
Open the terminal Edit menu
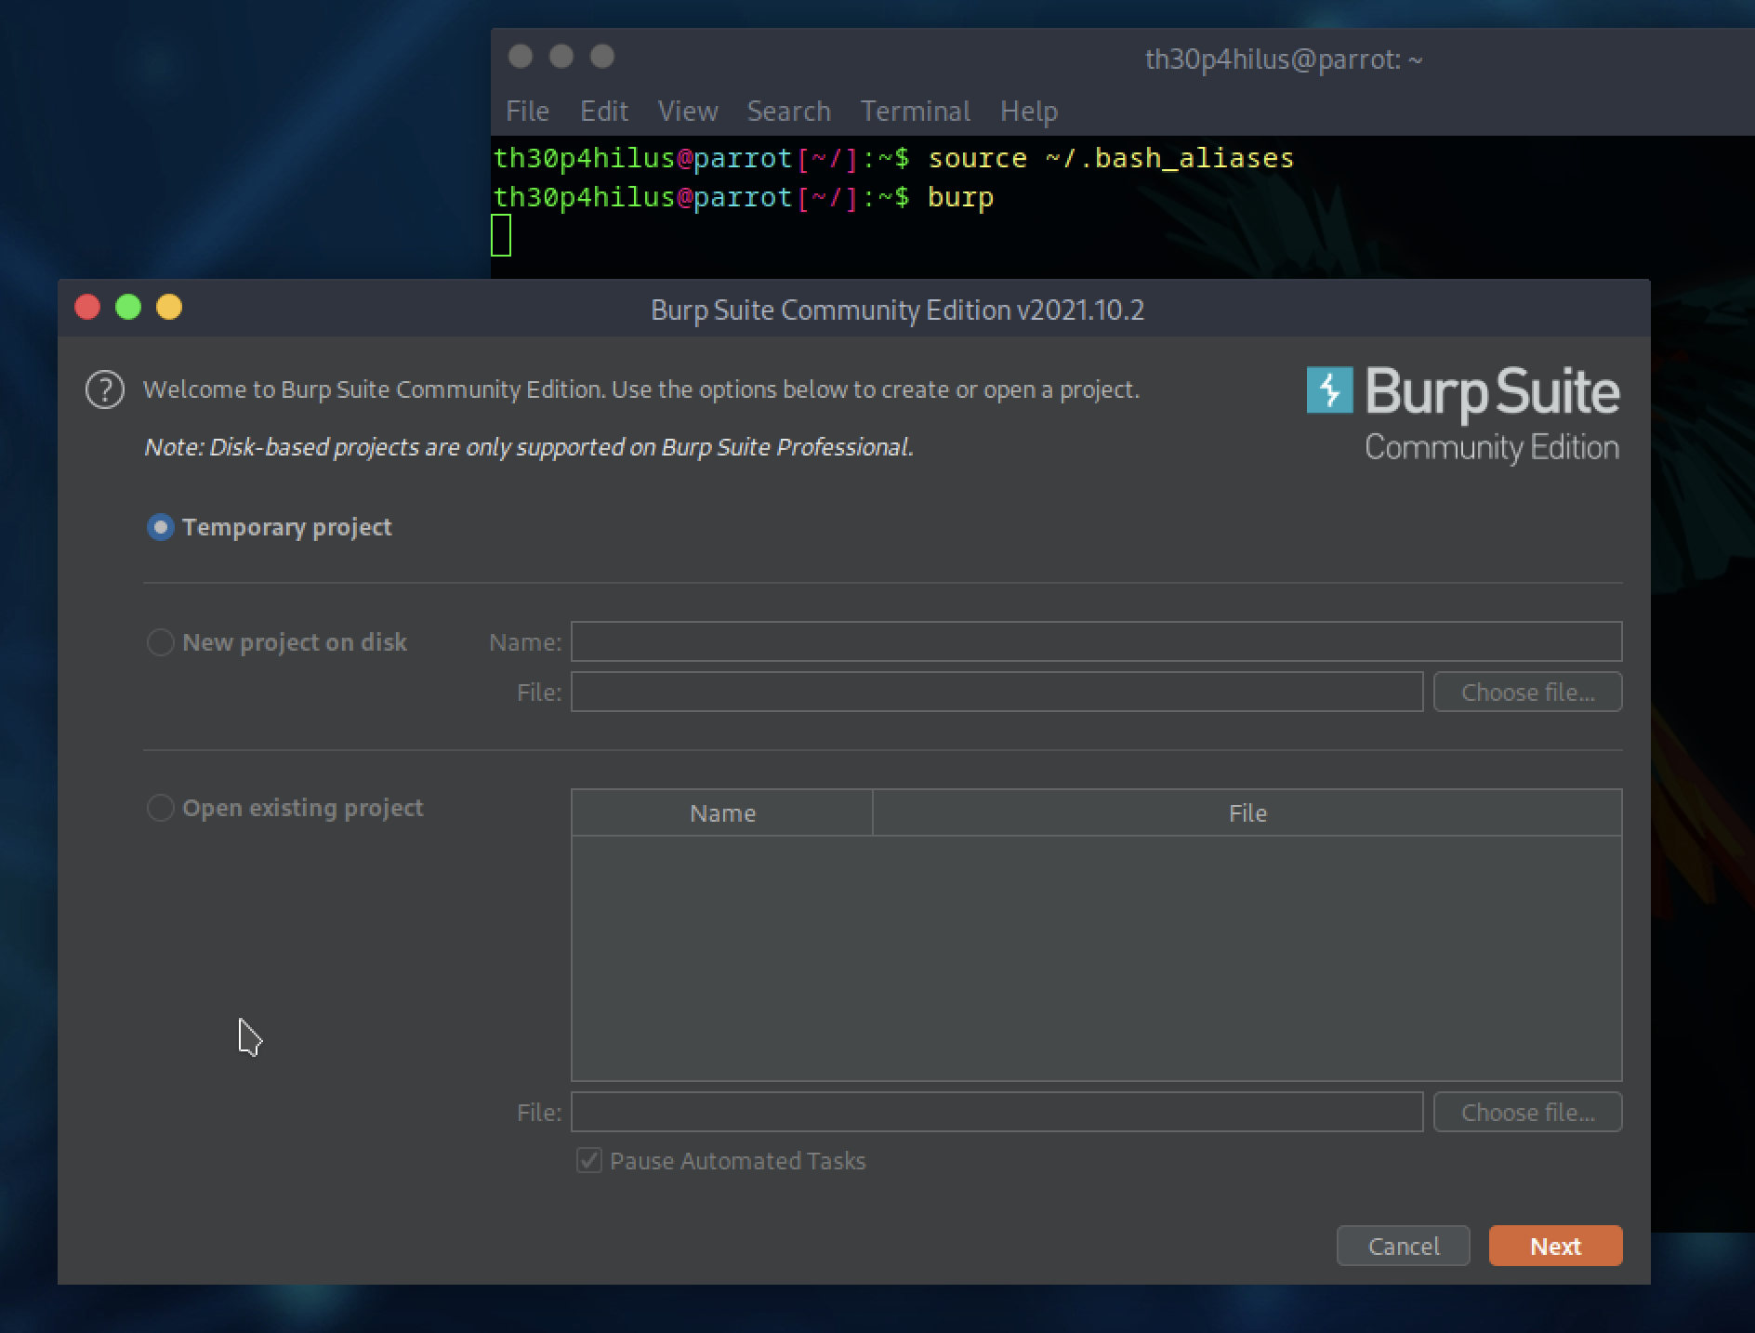coord(603,112)
